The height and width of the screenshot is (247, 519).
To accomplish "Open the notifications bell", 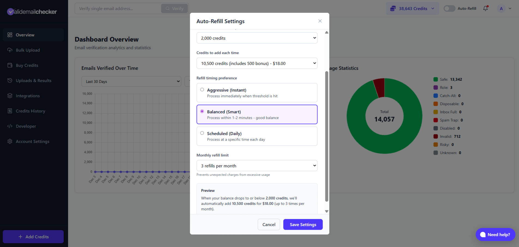I will click(485, 8).
